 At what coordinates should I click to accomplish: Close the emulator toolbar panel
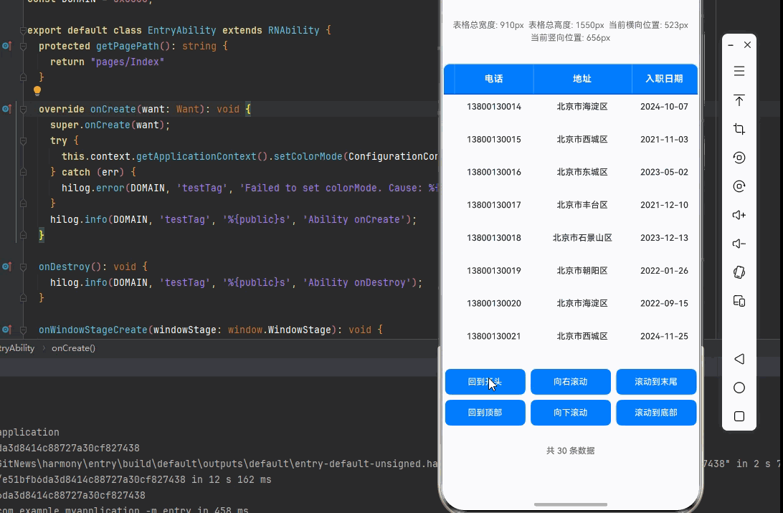(x=748, y=45)
